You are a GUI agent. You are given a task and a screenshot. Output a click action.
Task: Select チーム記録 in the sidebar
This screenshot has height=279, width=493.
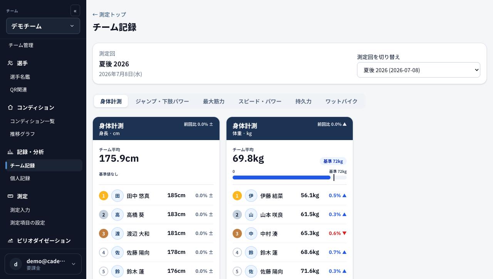(44, 166)
